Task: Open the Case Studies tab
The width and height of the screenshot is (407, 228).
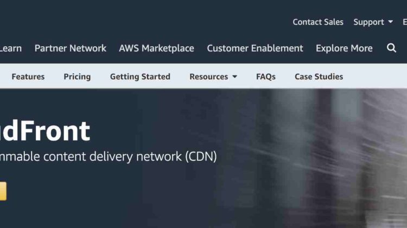Action: [319, 77]
